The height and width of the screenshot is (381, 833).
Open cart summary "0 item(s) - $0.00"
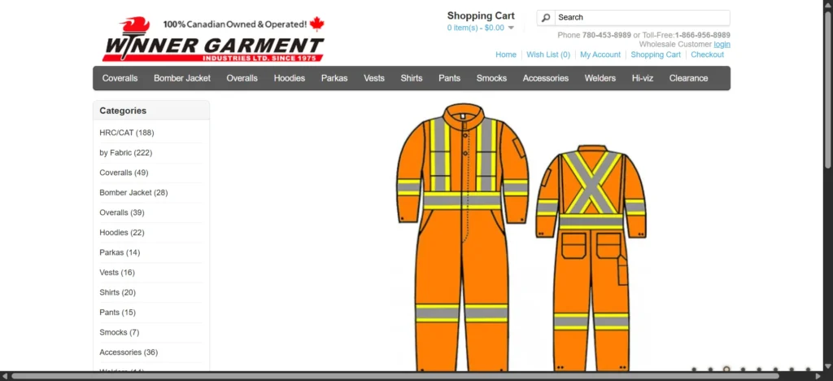point(475,28)
